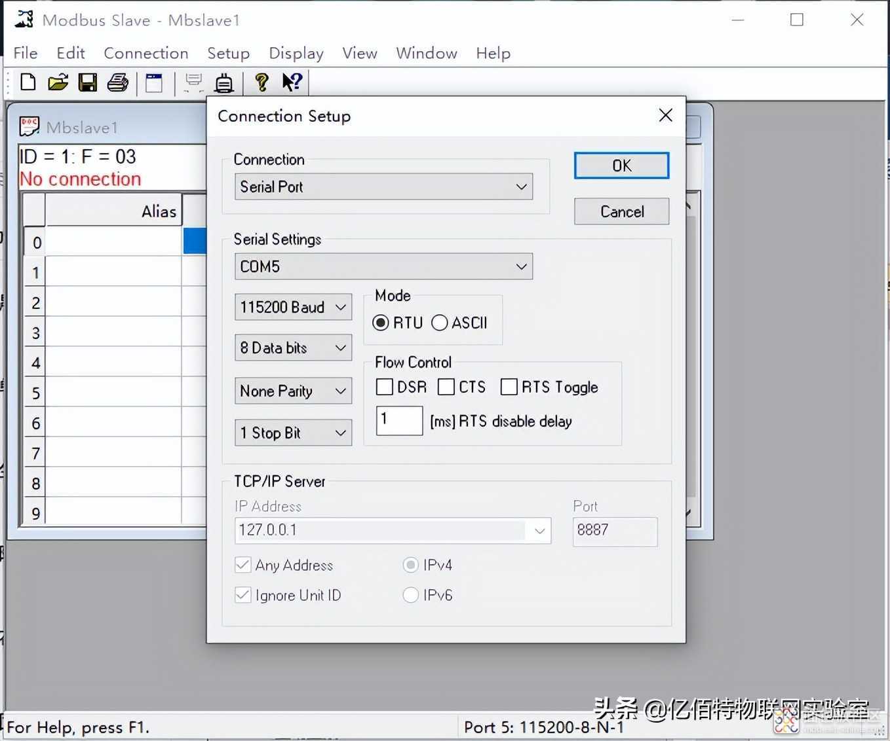Screen dimensions: 890x741
Task: Open the Help menu
Action: click(493, 53)
